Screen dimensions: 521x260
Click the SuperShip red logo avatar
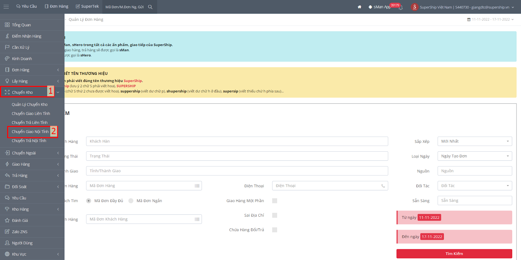point(414,7)
